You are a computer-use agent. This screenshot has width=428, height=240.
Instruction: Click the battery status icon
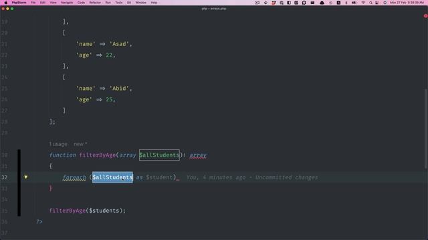pyautogui.click(x=354, y=3)
